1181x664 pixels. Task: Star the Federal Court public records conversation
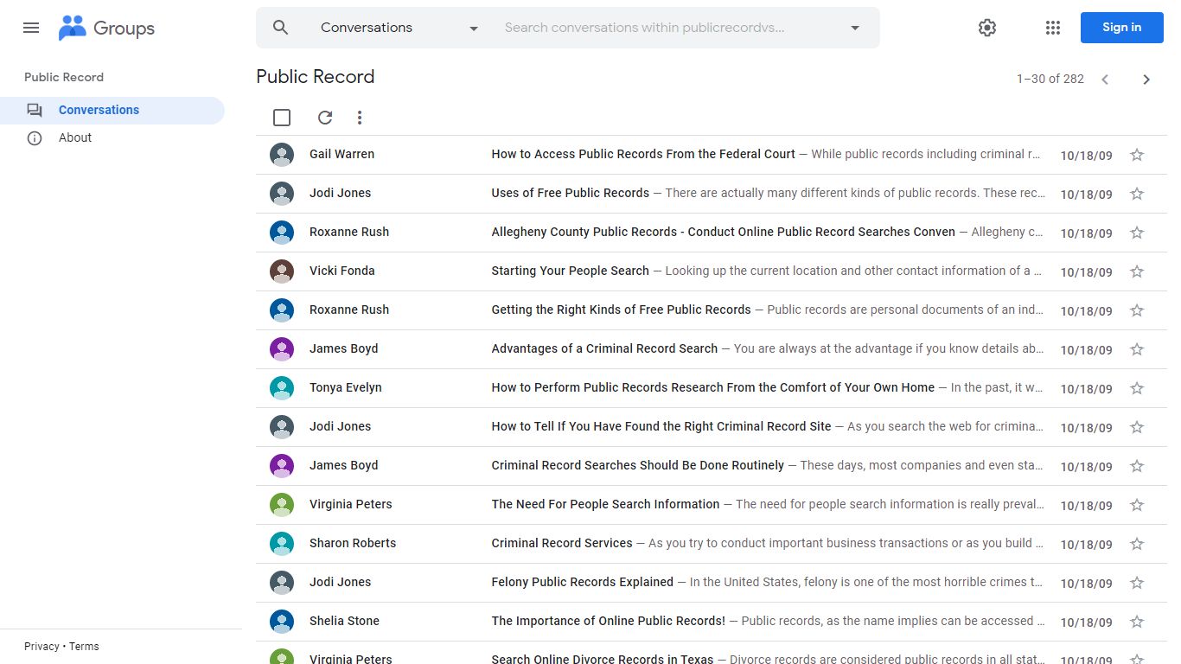pyautogui.click(x=1137, y=155)
